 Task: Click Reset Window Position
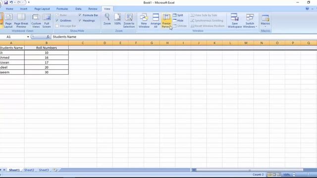click(208, 26)
